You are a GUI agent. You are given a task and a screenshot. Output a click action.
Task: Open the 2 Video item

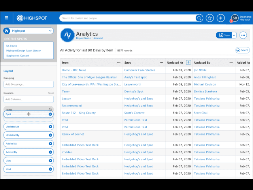[67, 152]
